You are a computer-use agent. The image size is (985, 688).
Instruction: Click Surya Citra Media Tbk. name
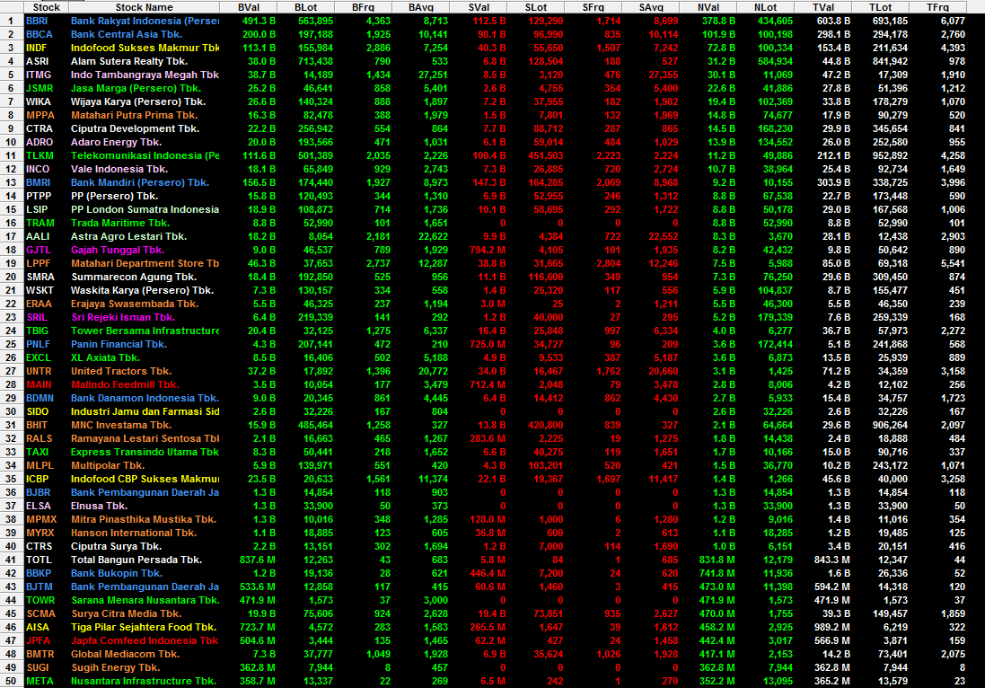126,613
